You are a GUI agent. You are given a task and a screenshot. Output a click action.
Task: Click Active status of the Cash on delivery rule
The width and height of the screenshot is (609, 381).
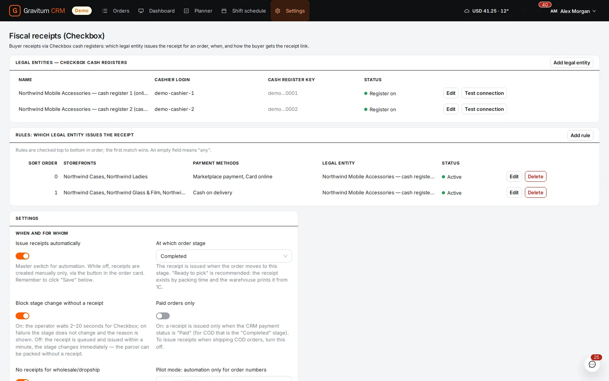click(452, 193)
